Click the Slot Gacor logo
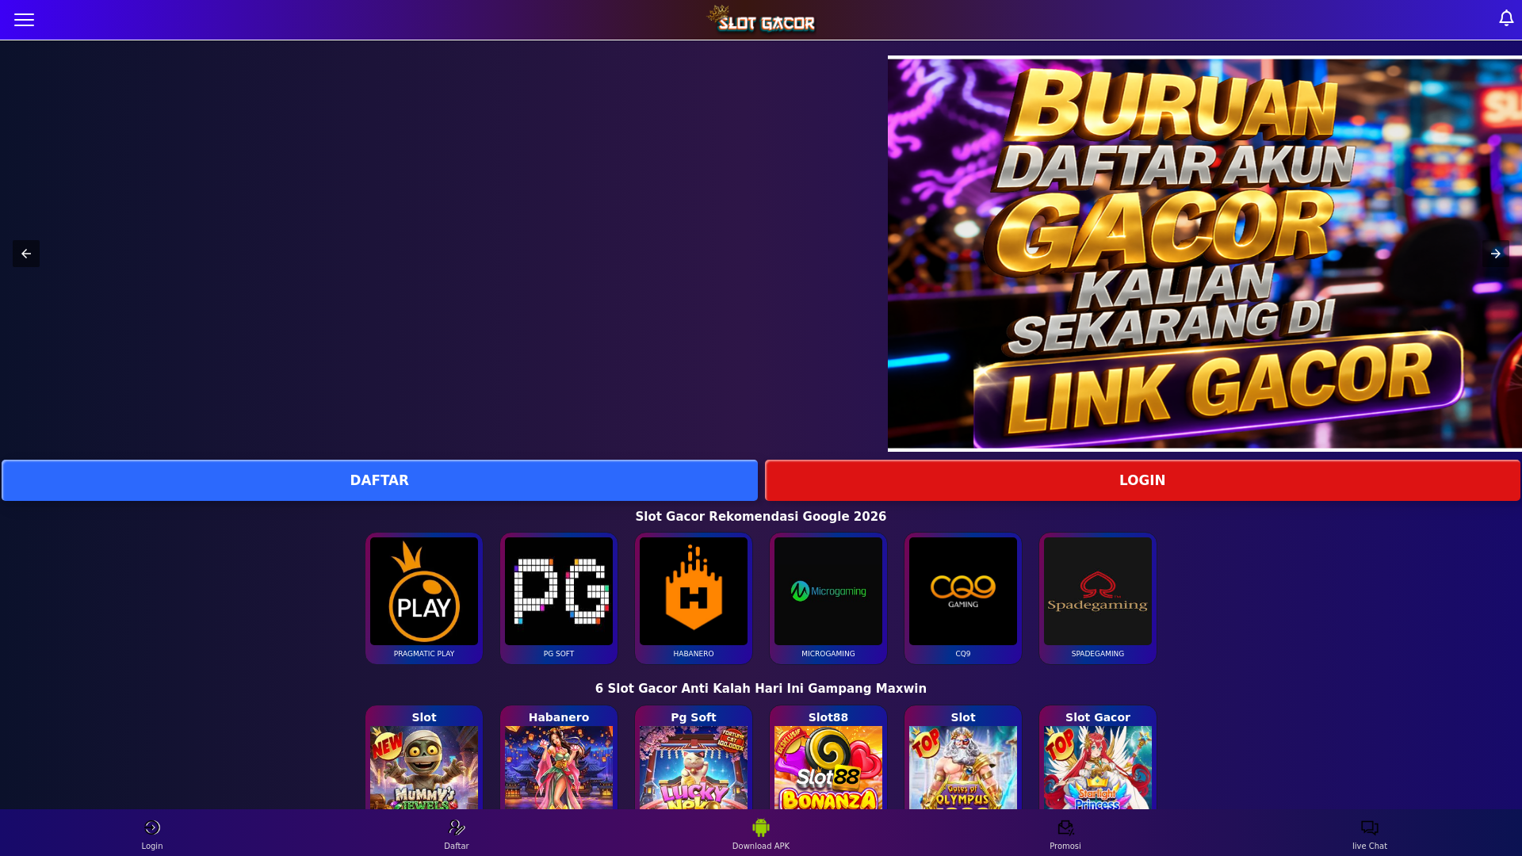1522x856 pixels. (x=761, y=20)
